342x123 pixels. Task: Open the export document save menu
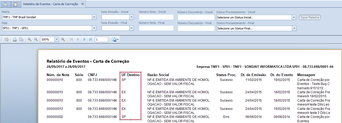tap(115, 39)
